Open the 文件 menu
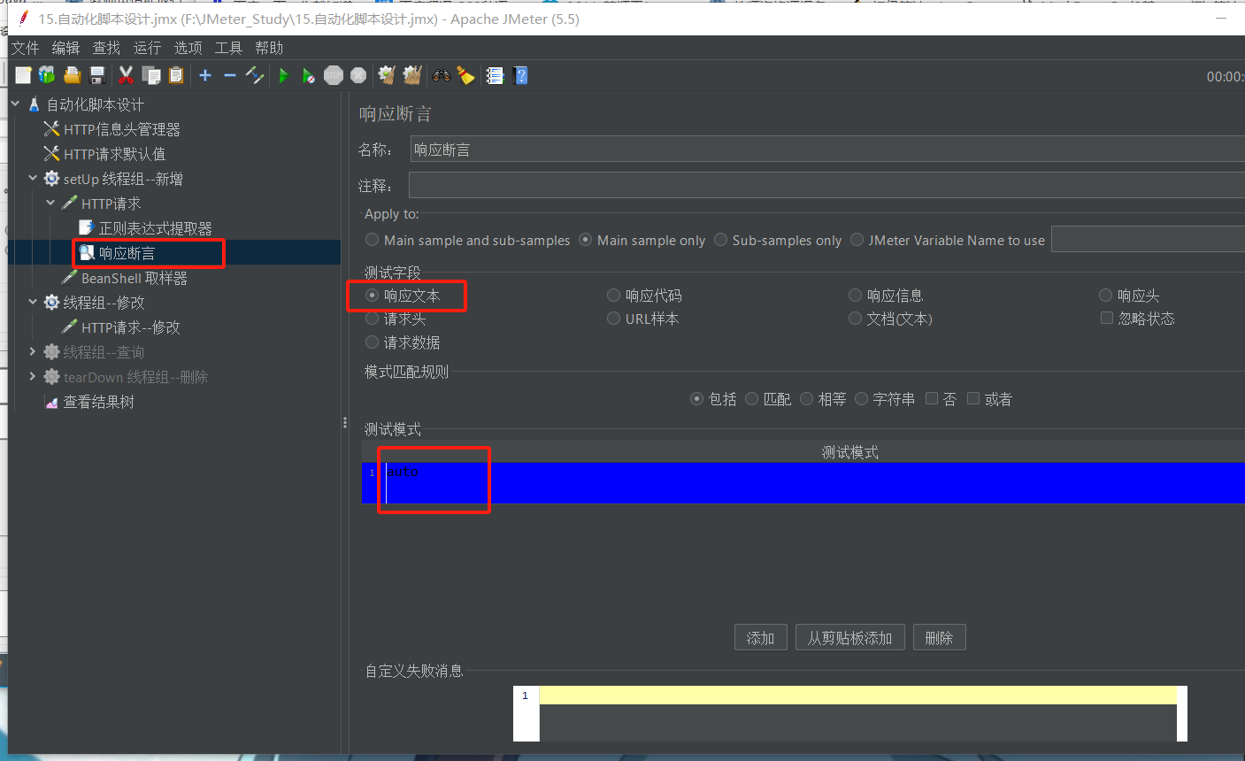 [25, 48]
